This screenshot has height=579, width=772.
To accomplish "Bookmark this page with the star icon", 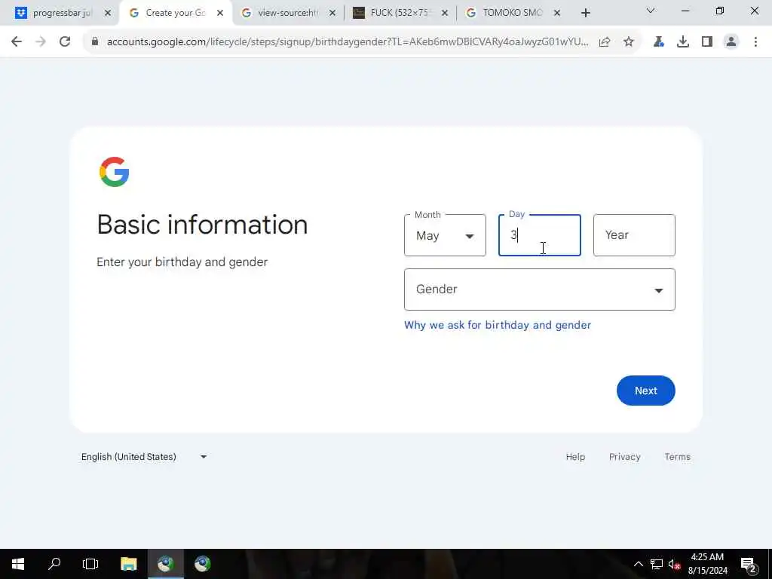I will click(x=629, y=42).
